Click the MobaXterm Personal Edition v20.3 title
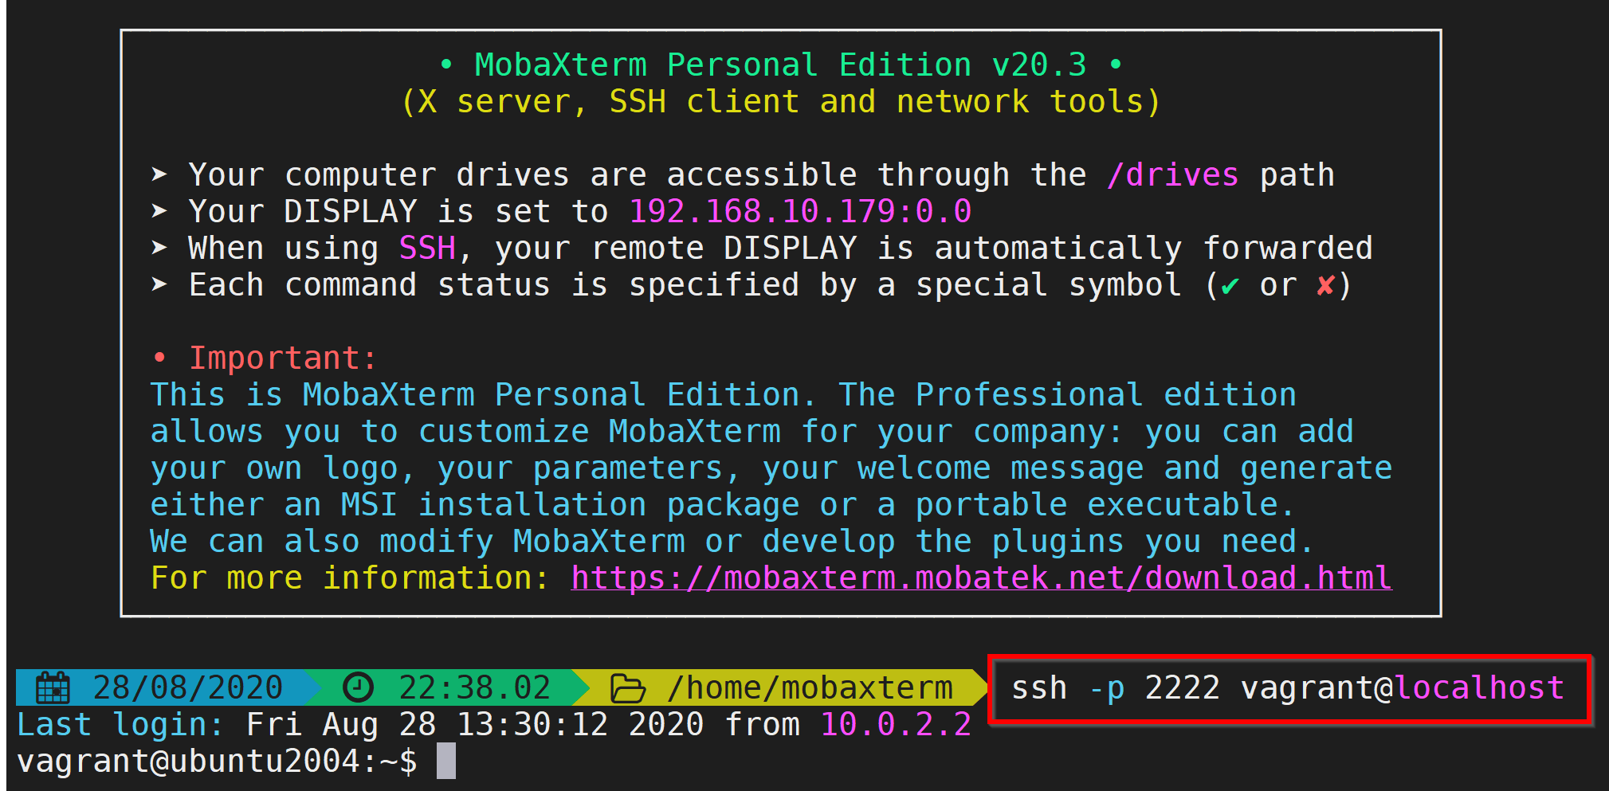This screenshot has height=791, width=1609. 780,65
